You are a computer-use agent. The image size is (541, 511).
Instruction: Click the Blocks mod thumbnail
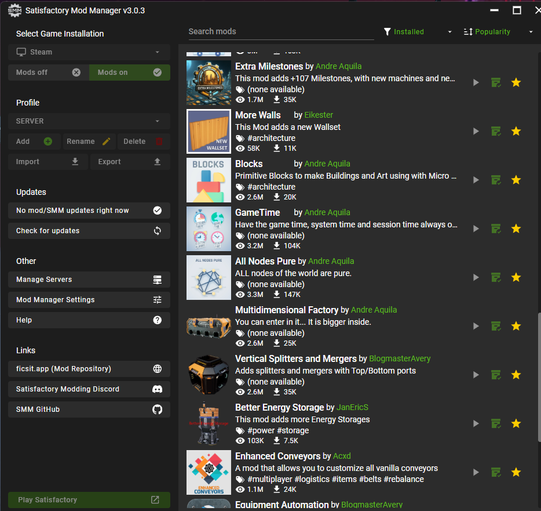(x=209, y=180)
